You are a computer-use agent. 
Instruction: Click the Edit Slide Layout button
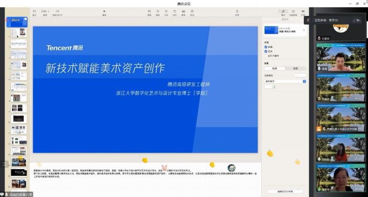pyautogui.click(x=285, y=191)
